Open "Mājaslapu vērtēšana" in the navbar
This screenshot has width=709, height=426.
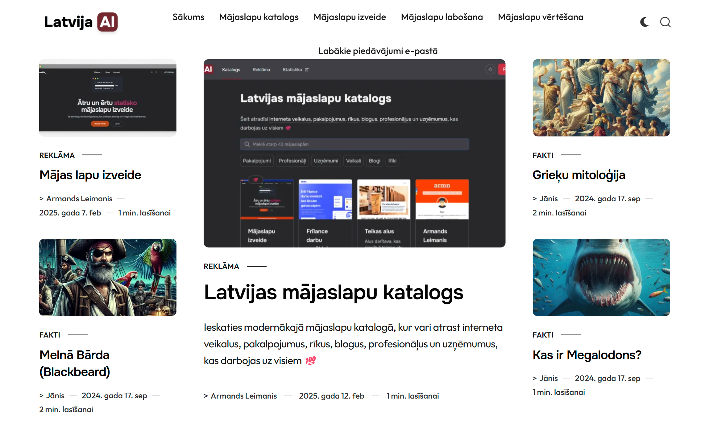[540, 17]
